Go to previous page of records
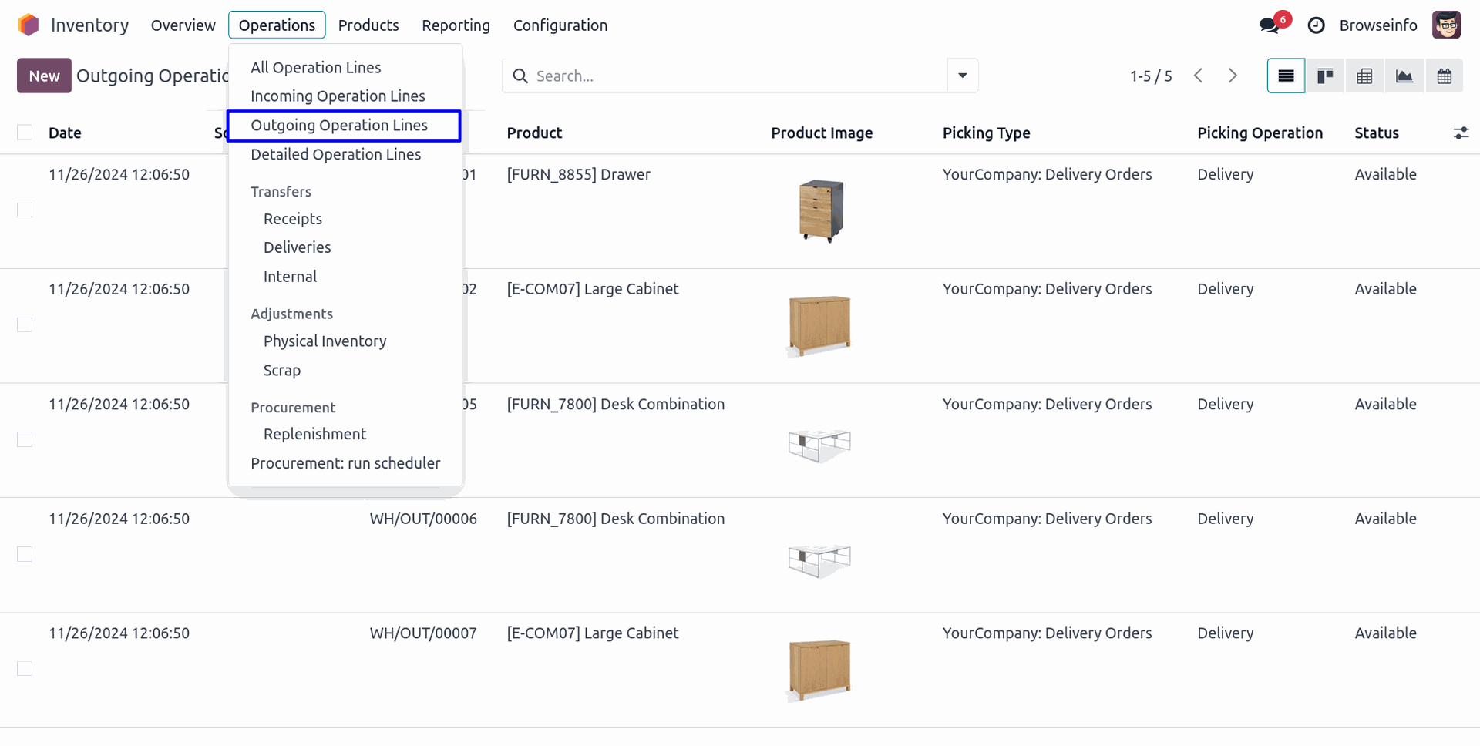This screenshot has height=746, width=1480. pyautogui.click(x=1199, y=76)
